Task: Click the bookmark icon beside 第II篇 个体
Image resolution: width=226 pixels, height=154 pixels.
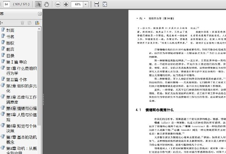Action: [x=3, y=79]
